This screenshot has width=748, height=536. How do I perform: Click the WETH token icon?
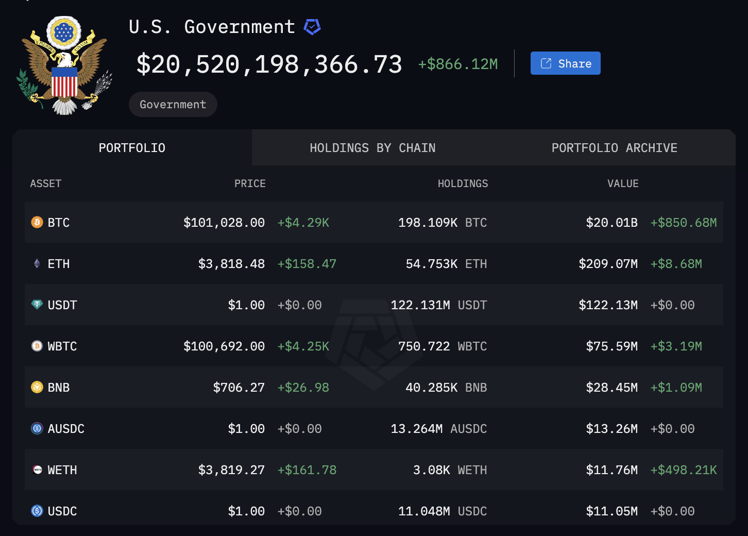[37, 470]
